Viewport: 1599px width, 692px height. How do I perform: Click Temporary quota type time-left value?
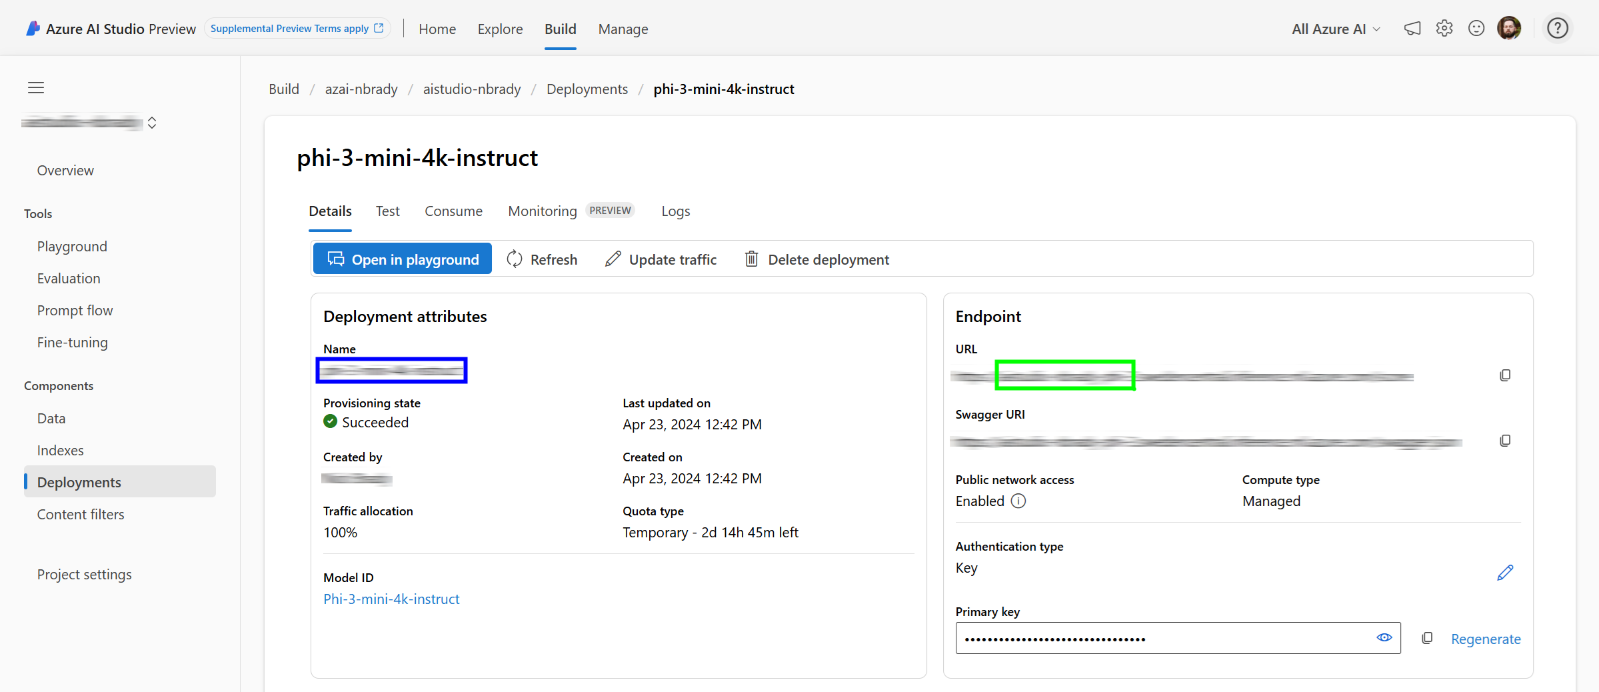coord(711,532)
